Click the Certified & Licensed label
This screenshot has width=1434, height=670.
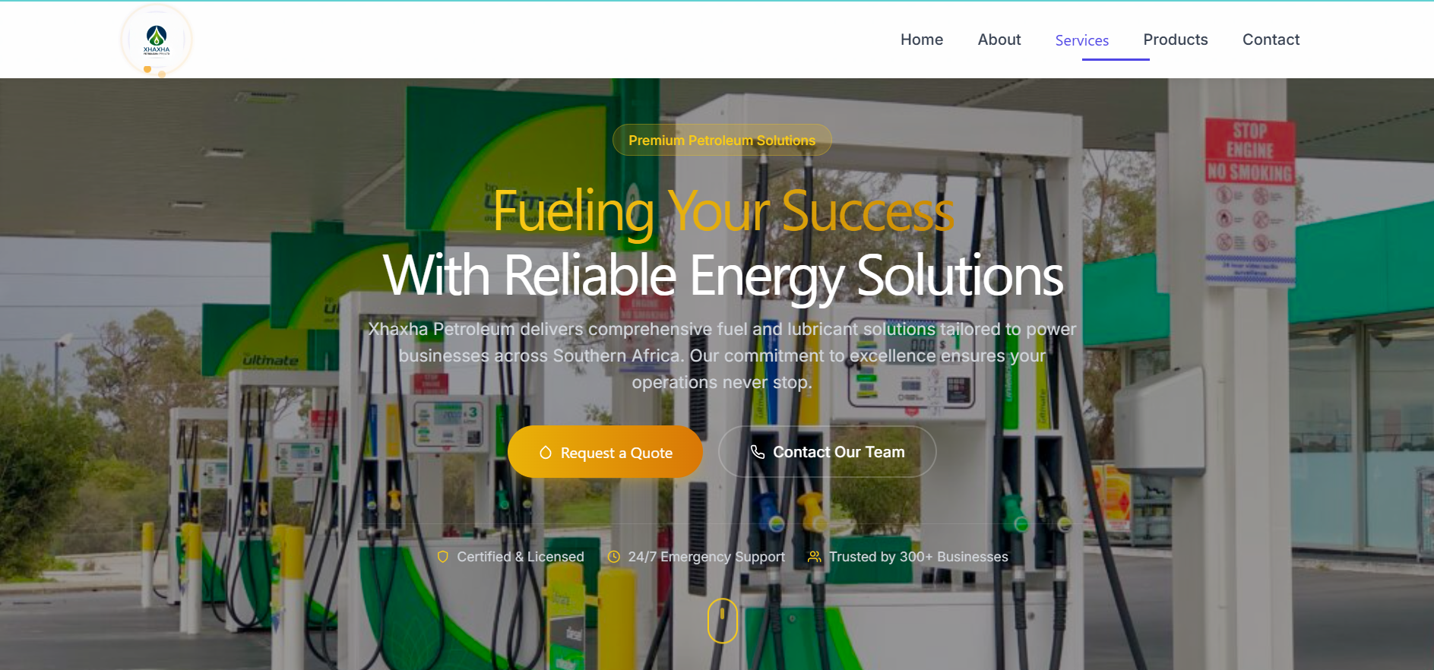point(521,557)
